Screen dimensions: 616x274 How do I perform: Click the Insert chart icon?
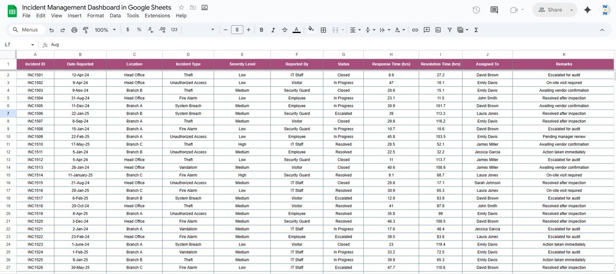pyautogui.click(x=438, y=30)
